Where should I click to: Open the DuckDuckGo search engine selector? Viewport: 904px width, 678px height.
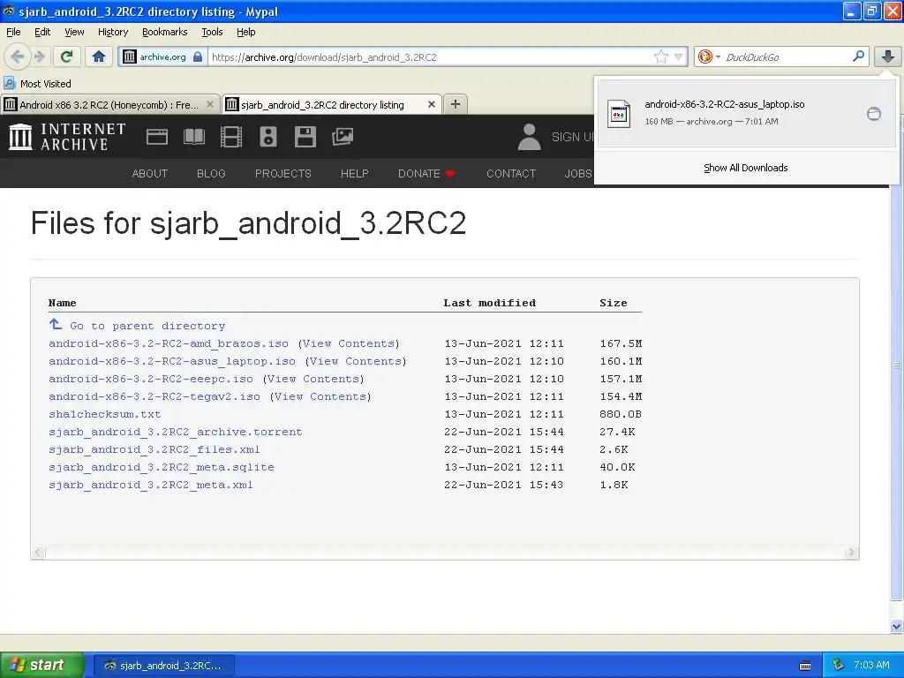708,56
